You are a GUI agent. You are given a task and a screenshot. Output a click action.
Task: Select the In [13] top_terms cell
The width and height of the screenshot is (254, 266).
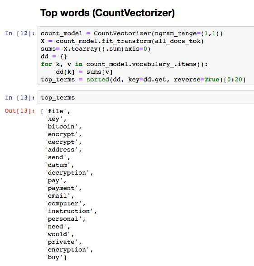click(x=146, y=97)
